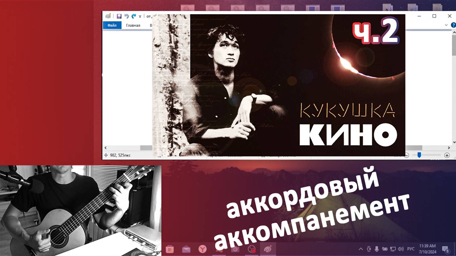Screen dimensions: 456x256
Task: Open the battery status tray icon
Action: 385,249
